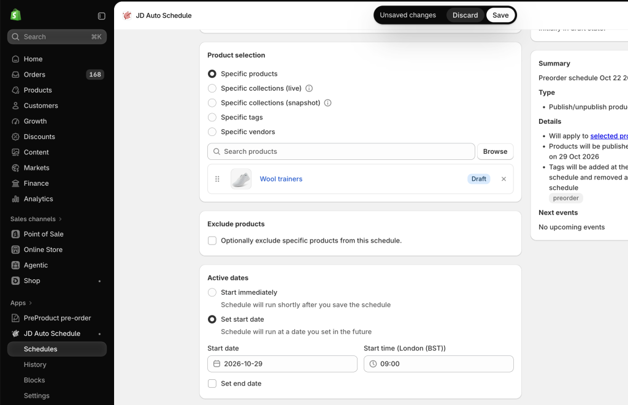Open the Start time picker field
The height and width of the screenshot is (405, 628).
click(438, 364)
